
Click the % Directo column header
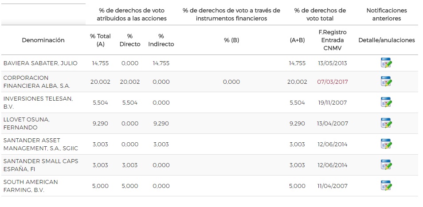[130, 40]
